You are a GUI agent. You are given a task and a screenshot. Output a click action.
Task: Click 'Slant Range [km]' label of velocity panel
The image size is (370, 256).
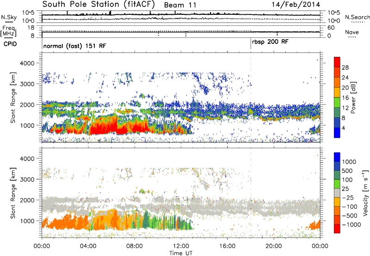(13, 193)
